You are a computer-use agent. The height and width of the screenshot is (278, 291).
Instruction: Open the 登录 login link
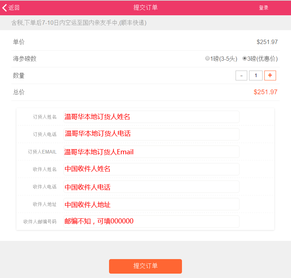click(x=264, y=8)
